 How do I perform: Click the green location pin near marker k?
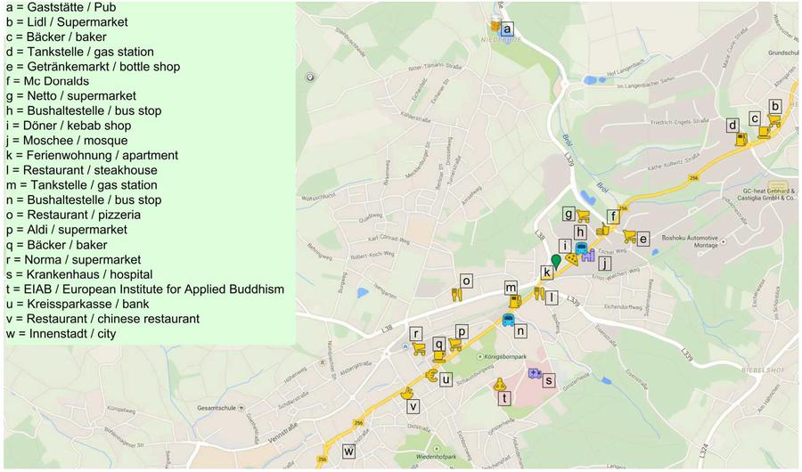(x=557, y=261)
